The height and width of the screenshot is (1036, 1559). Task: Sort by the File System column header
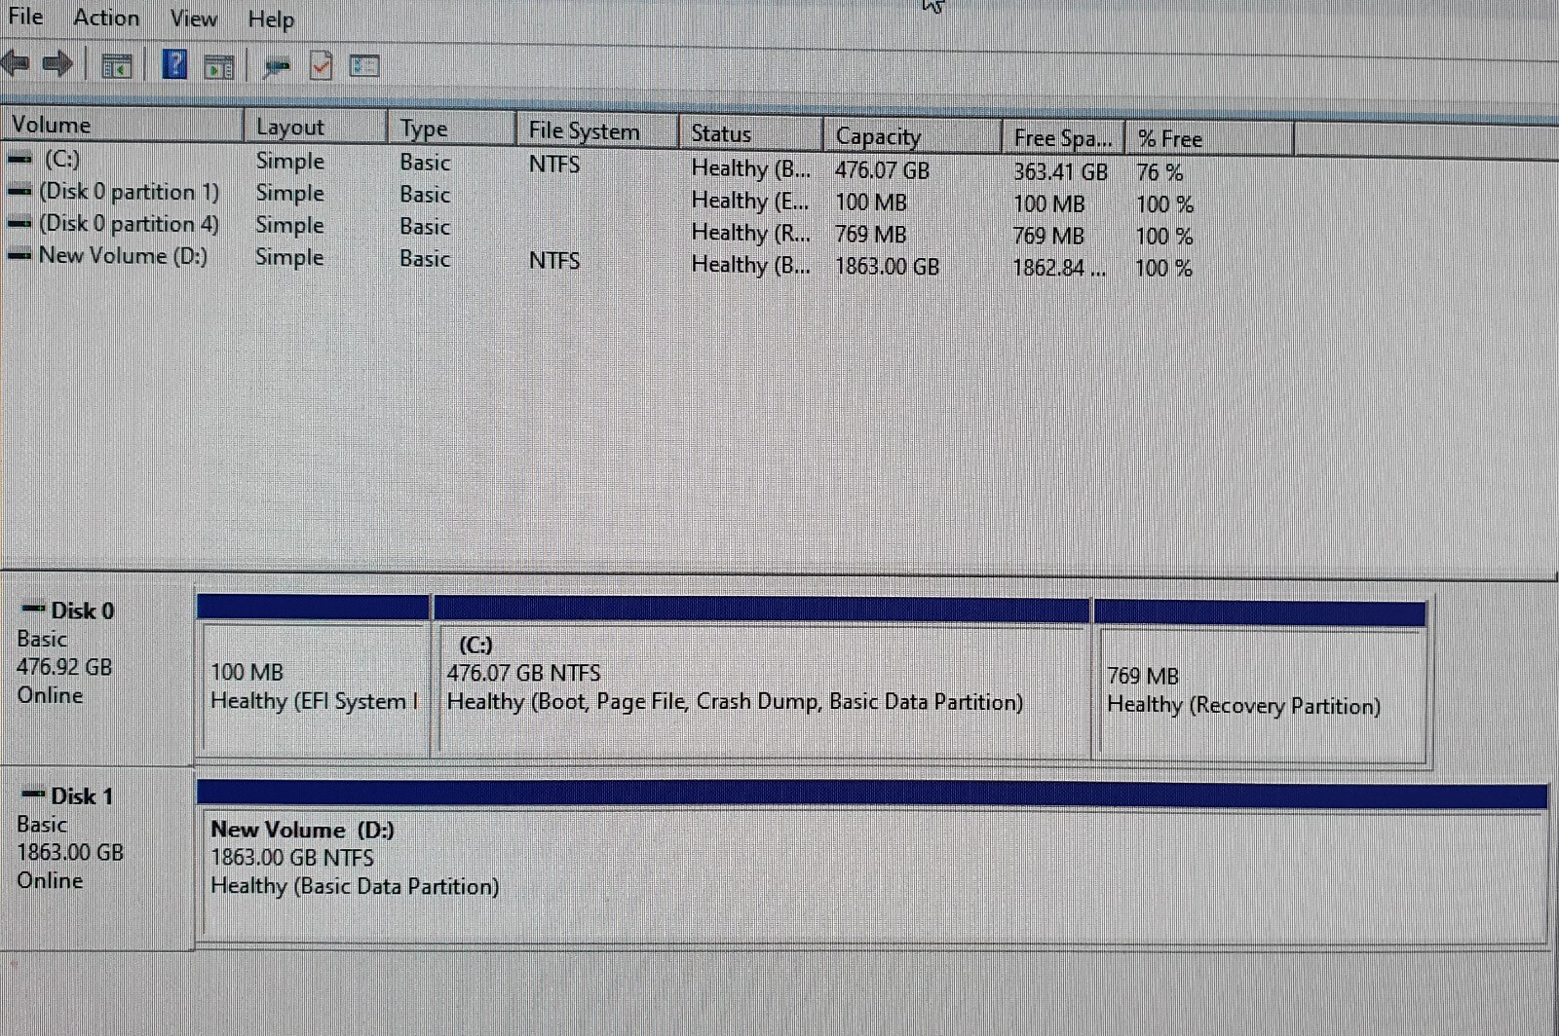[597, 130]
